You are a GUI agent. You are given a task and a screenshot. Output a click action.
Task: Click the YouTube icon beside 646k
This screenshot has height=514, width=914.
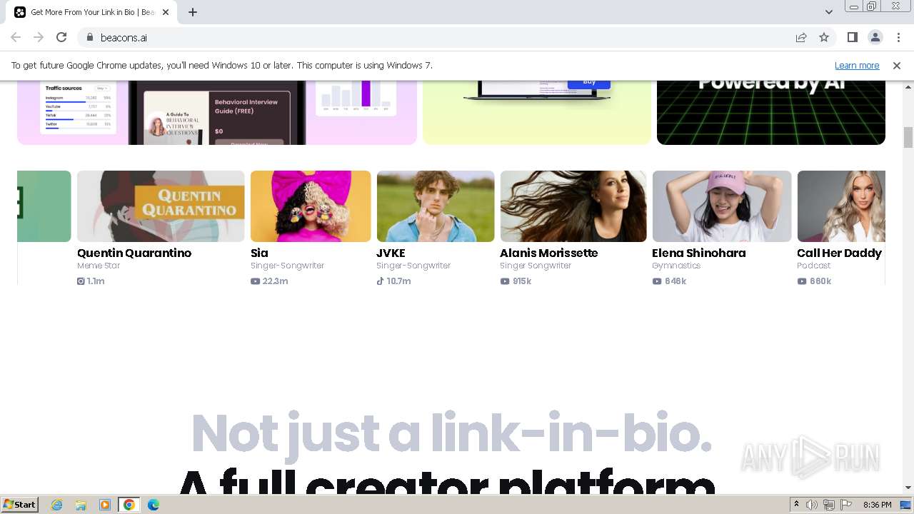pyautogui.click(x=657, y=281)
